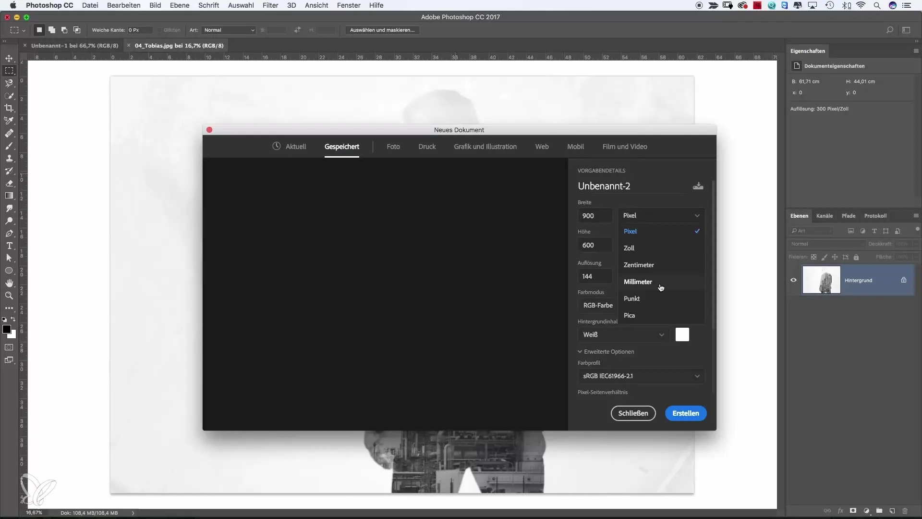Open Weiß background contents dropdown
Viewport: 922px width, 519px height.
tap(623, 334)
